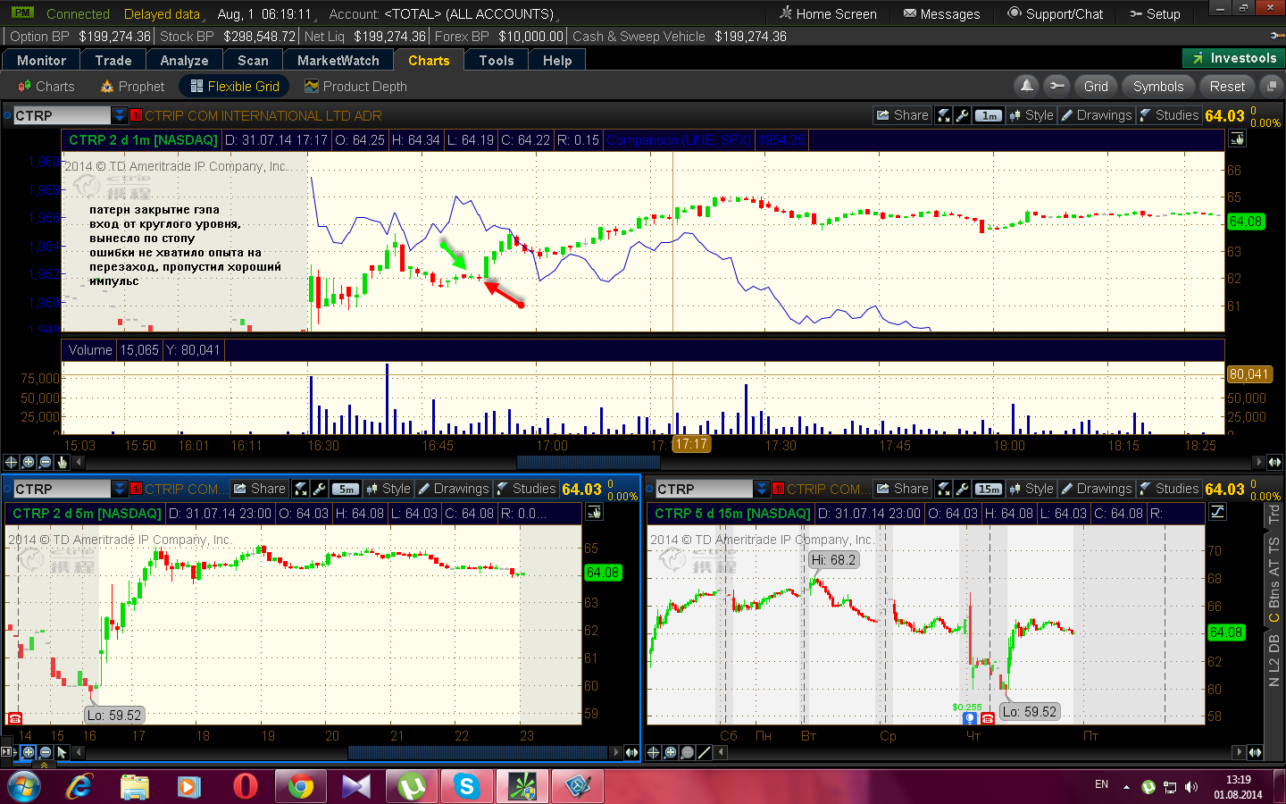Viewport: 1286px width, 804px height.
Task: Select the pan hand tool on top chart
Action: [62, 462]
